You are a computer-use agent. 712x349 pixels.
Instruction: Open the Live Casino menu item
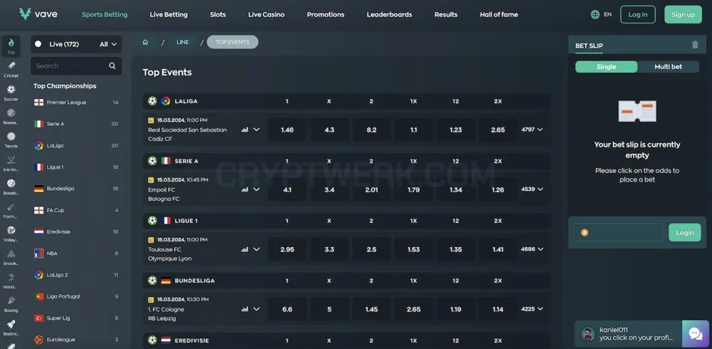pos(266,14)
